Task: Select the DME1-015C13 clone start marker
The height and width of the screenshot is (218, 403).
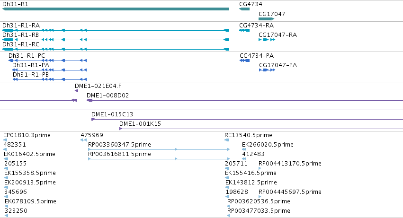Action: [93, 119]
